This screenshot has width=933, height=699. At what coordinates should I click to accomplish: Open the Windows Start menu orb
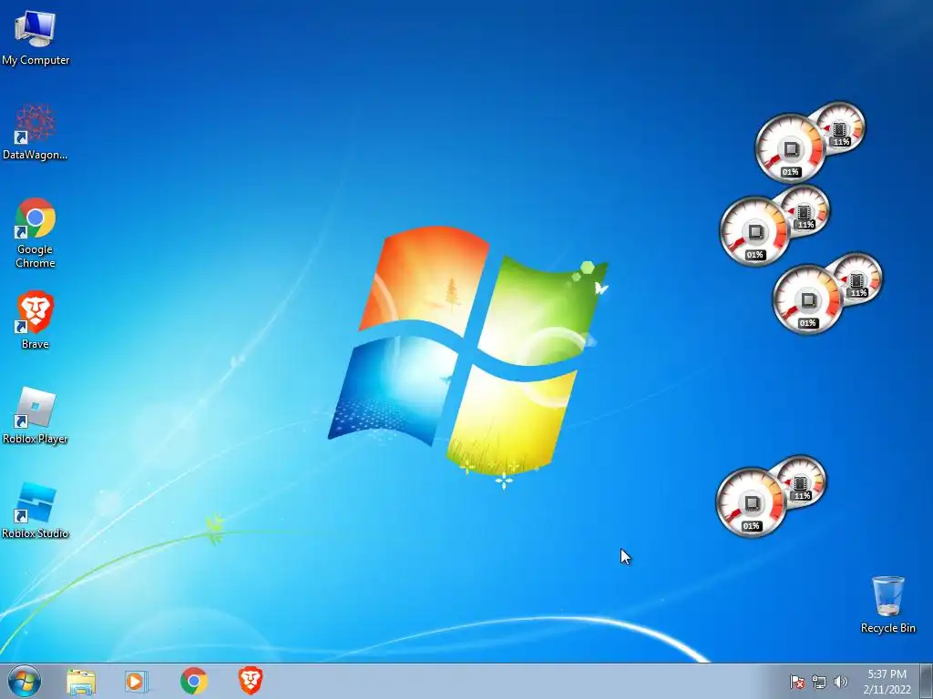click(25, 681)
